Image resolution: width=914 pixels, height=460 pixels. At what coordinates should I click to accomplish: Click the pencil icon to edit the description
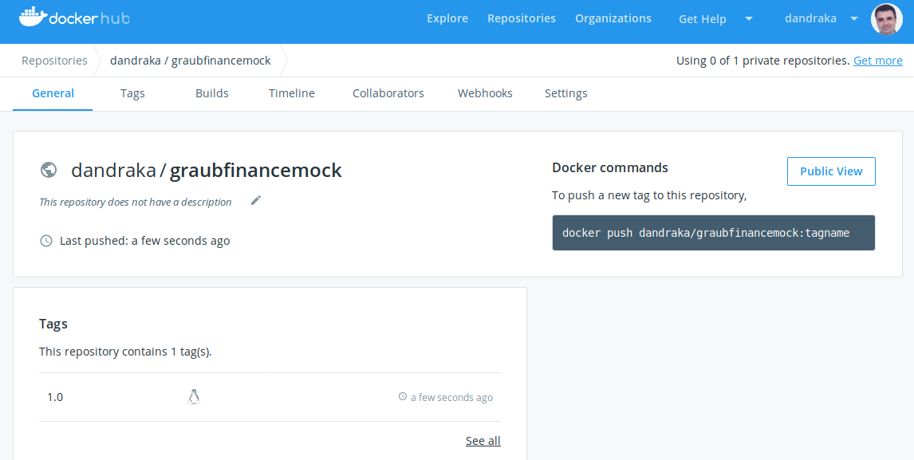(x=255, y=200)
